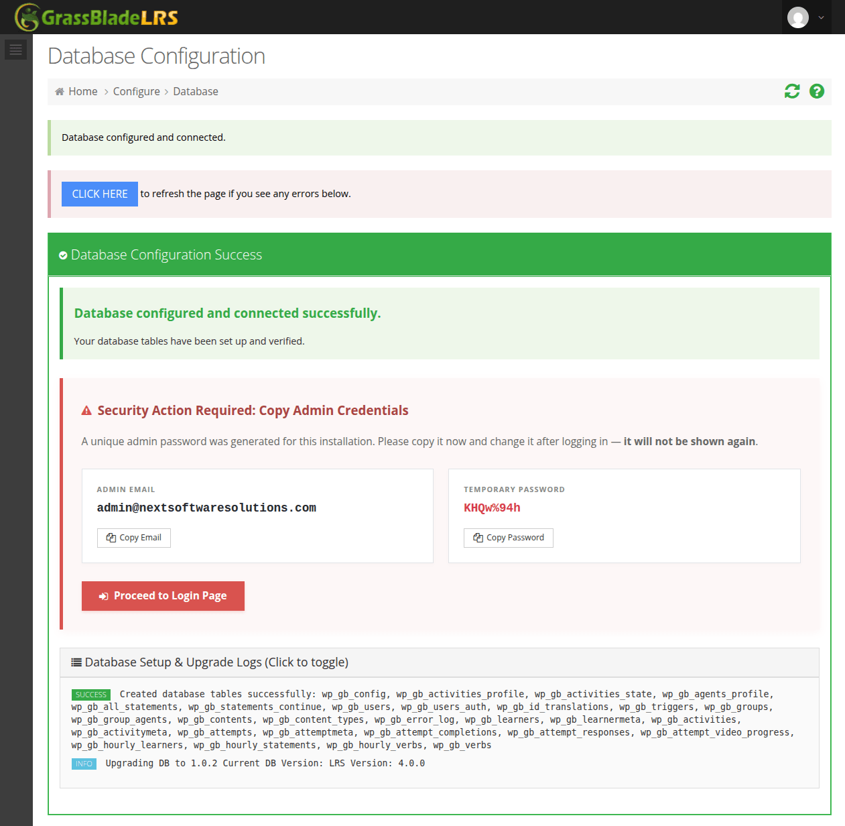
Task: Open the sidebar hamburger menu
Action: click(15, 50)
